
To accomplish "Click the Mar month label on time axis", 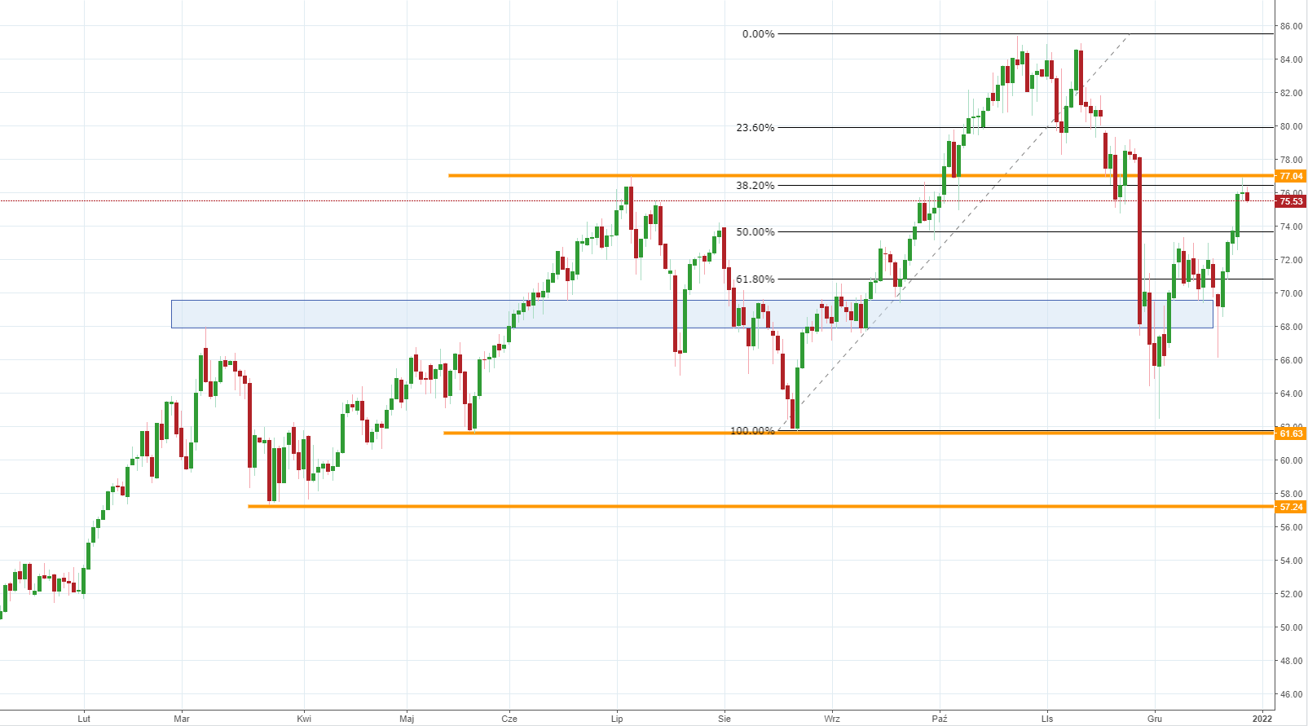I will (182, 719).
